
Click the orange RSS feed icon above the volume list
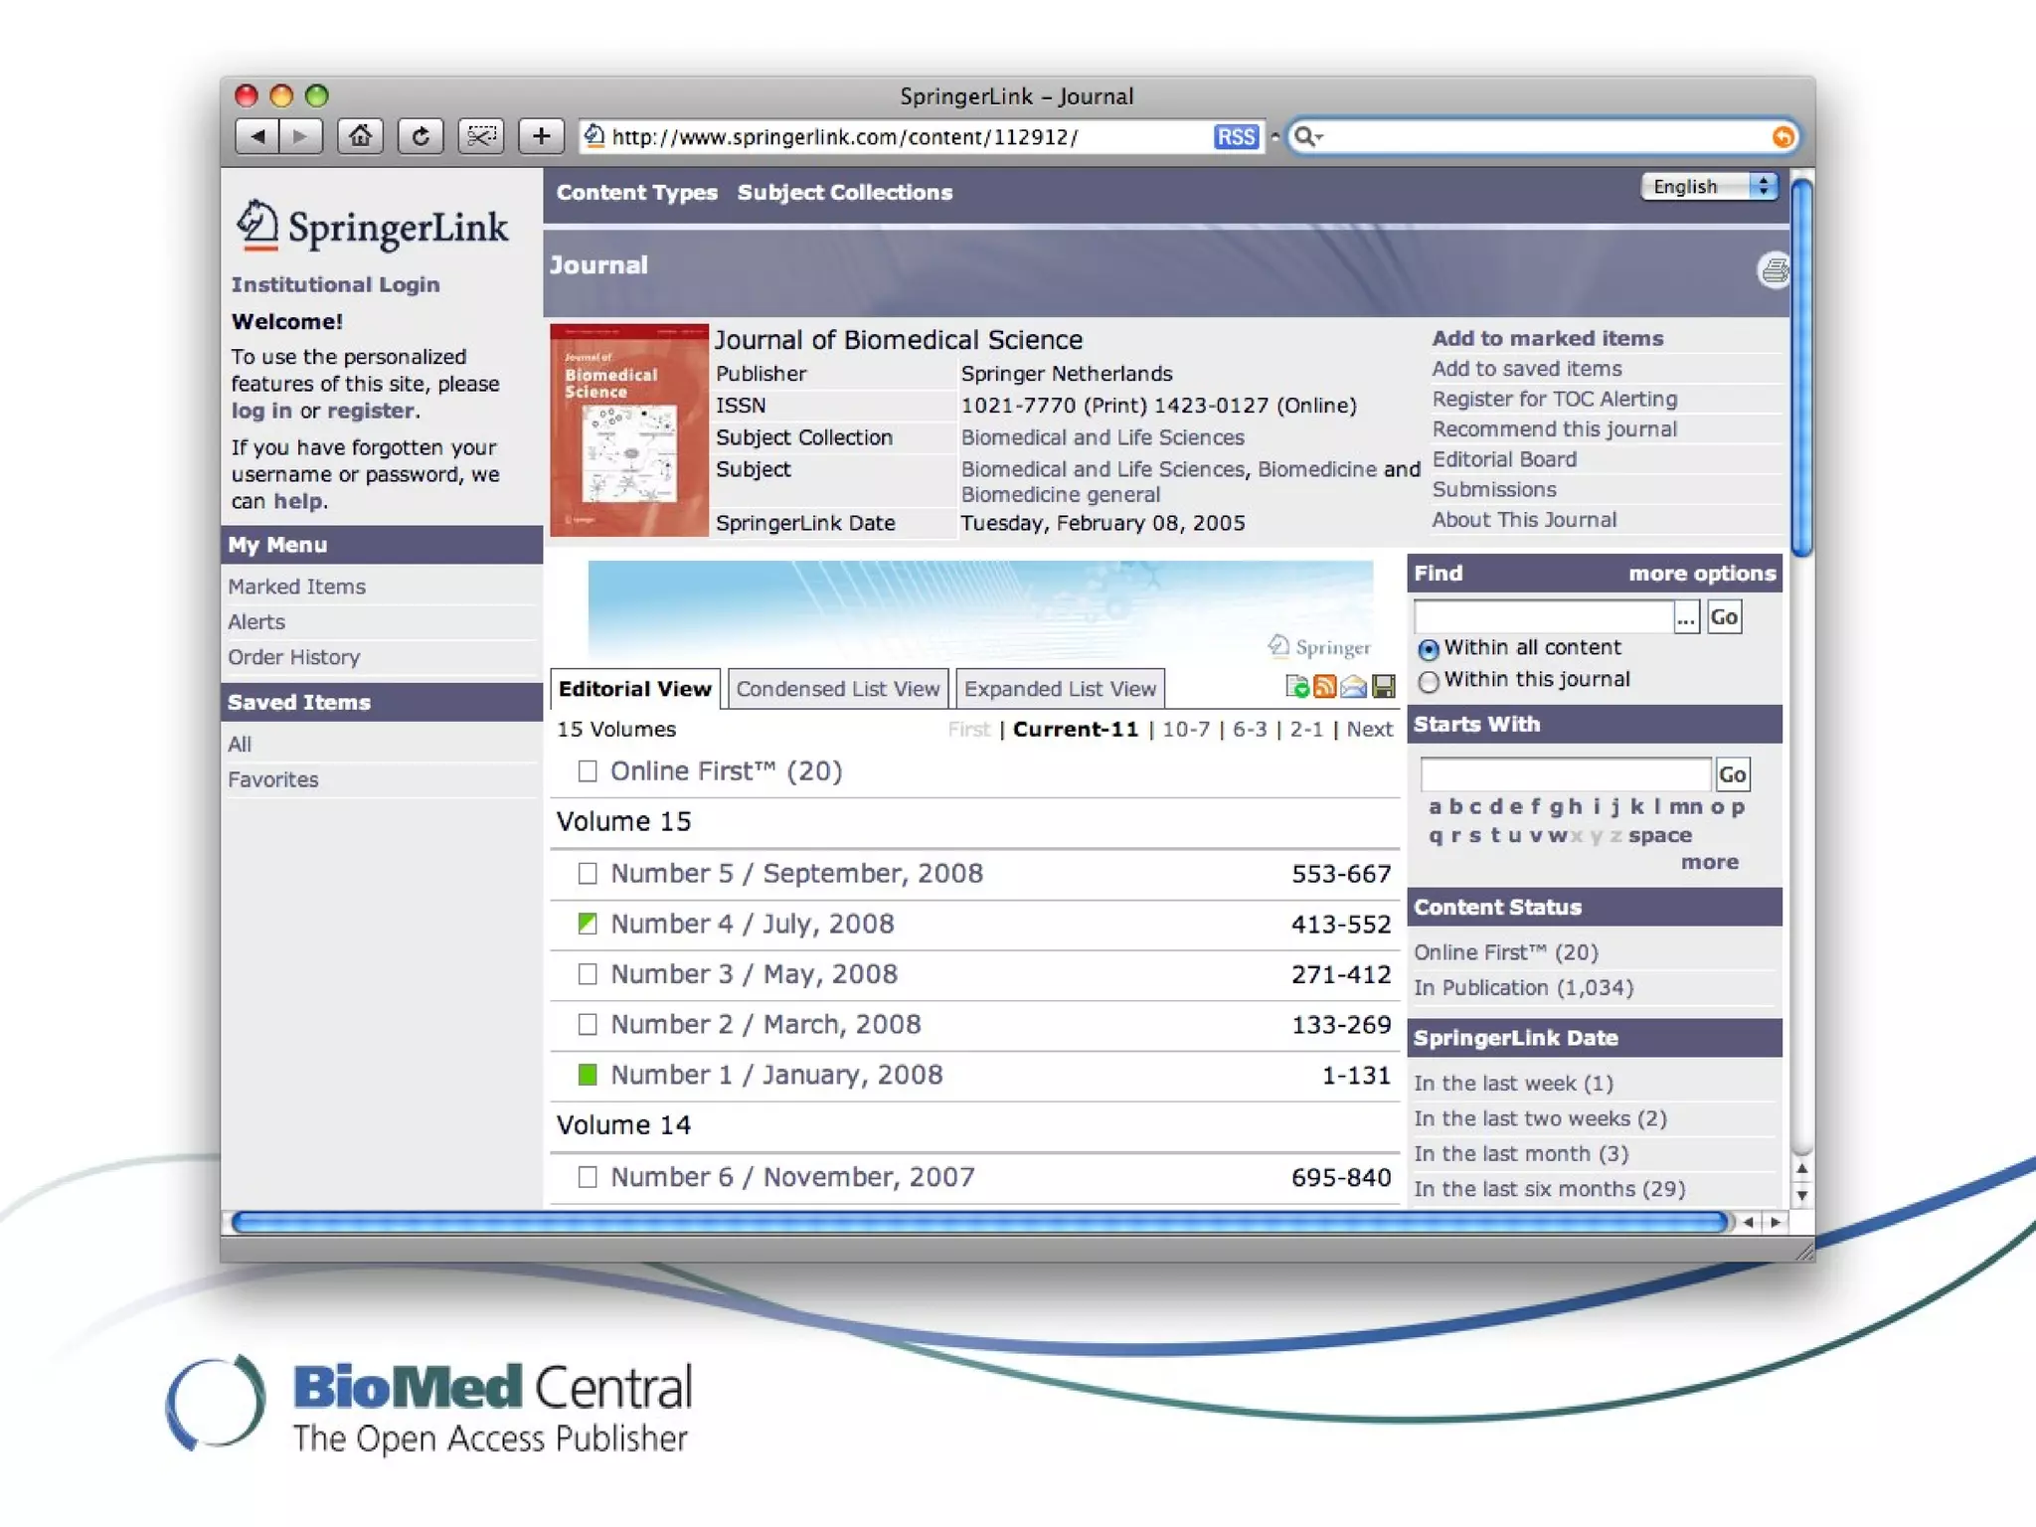1324,686
